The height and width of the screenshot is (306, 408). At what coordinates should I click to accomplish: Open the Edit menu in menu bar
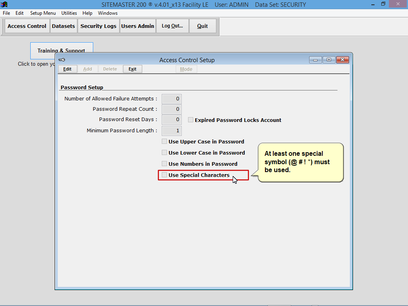click(20, 13)
